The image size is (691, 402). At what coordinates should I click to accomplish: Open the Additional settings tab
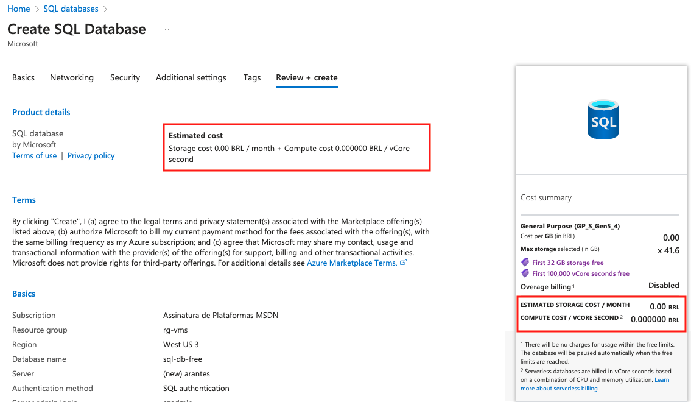tap(191, 77)
